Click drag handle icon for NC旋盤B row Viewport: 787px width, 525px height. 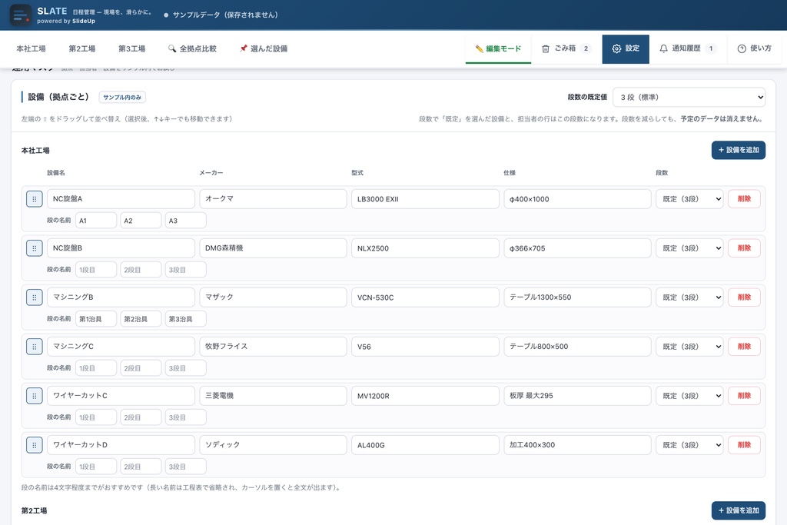[34, 248]
